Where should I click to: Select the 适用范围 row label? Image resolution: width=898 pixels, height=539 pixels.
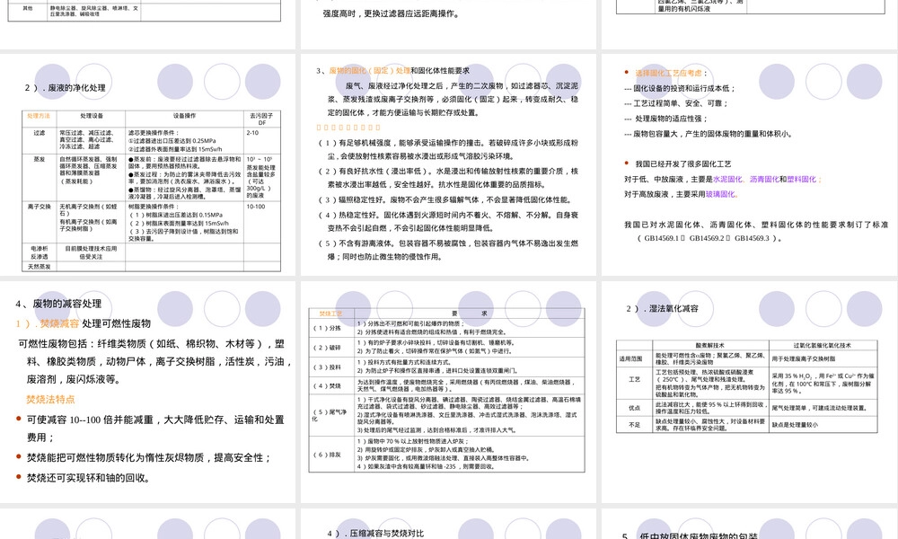point(630,358)
